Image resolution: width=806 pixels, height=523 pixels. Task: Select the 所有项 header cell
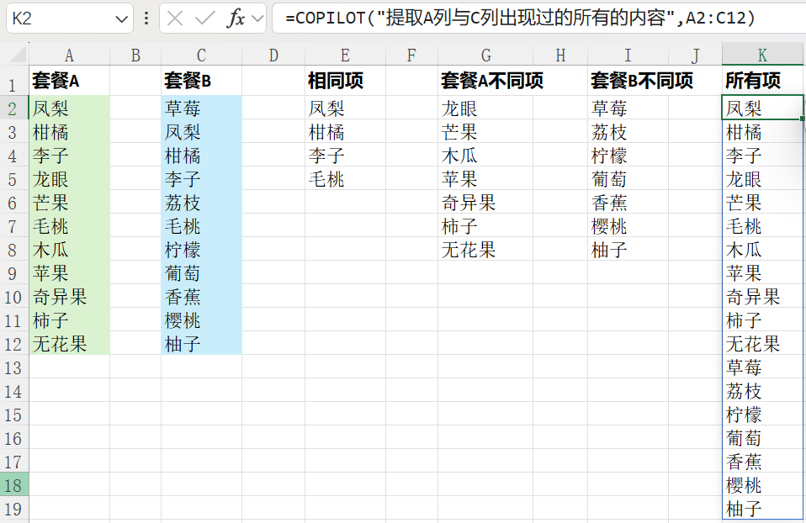pos(762,82)
